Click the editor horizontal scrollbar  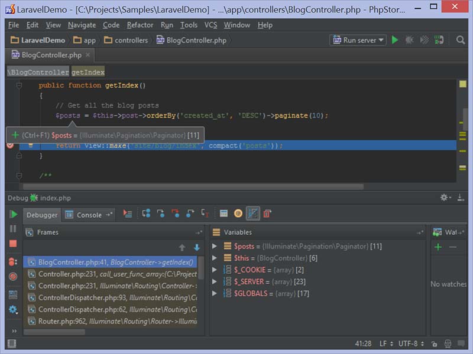pos(193,186)
